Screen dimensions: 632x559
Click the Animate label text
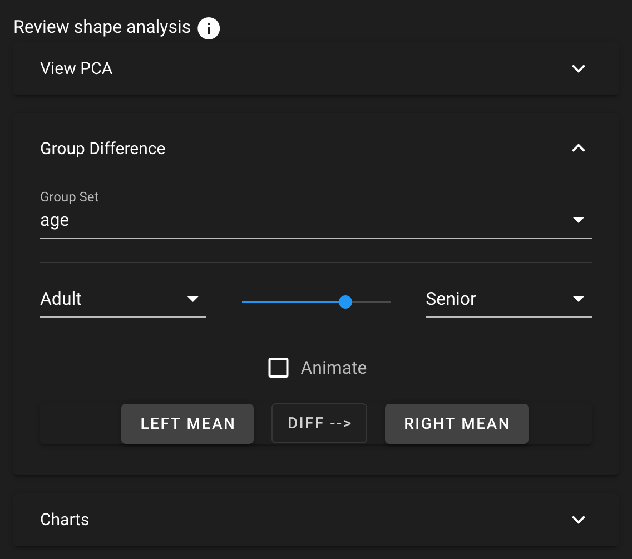(334, 368)
